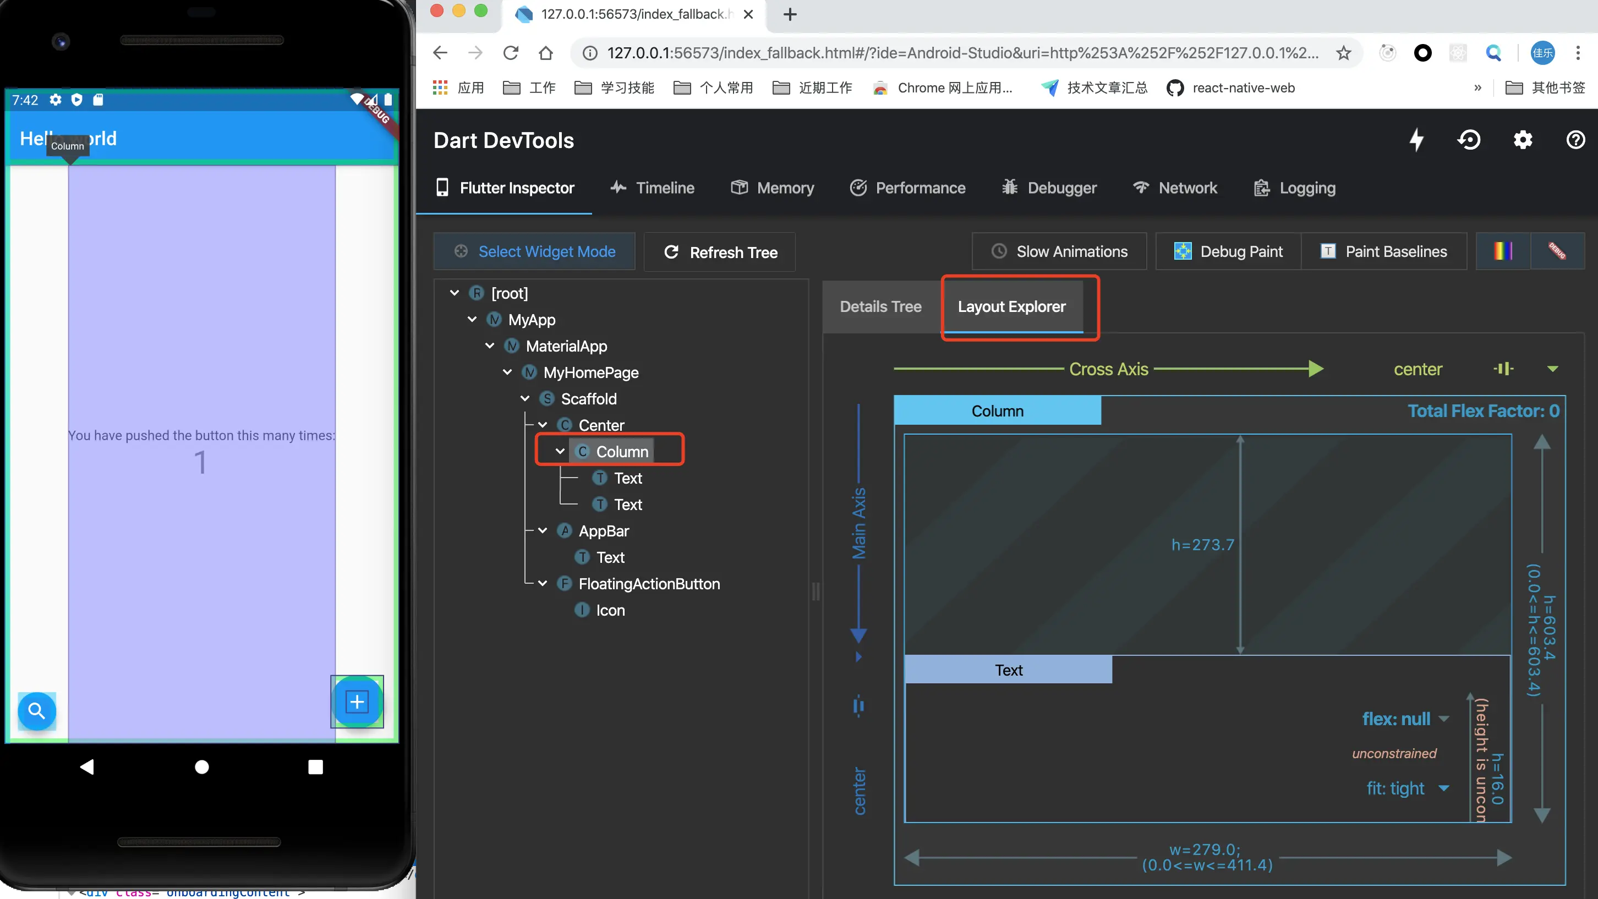Show more bookmarks chevron
The image size is (1598, 899).
coord(1477,88)
